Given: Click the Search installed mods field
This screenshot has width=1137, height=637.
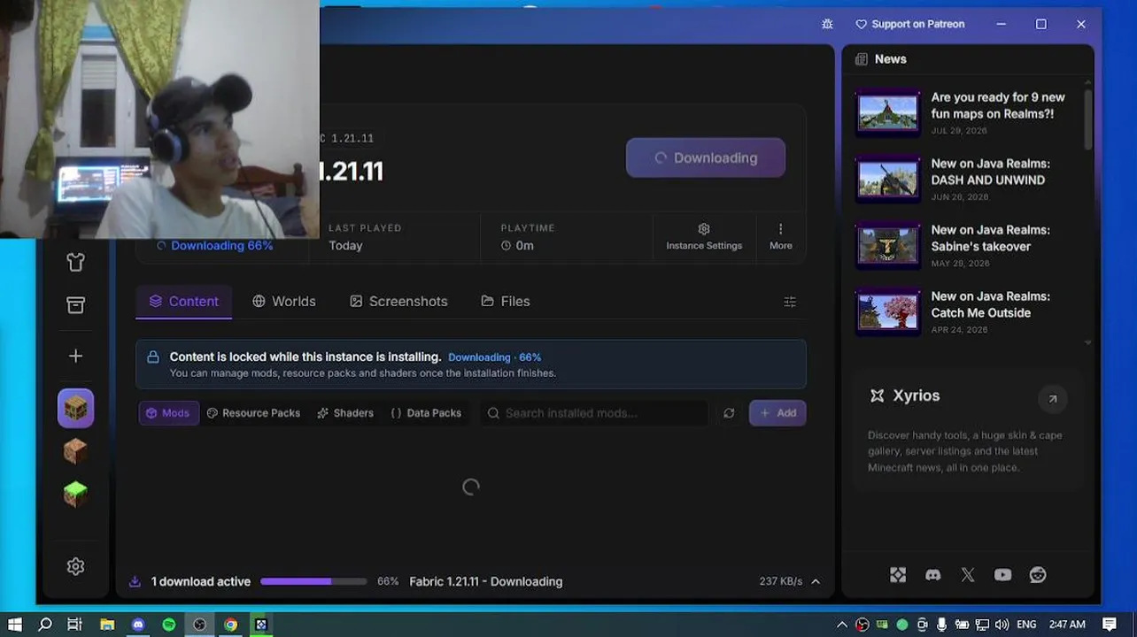Looking at the screenshot, I should 594,413.
